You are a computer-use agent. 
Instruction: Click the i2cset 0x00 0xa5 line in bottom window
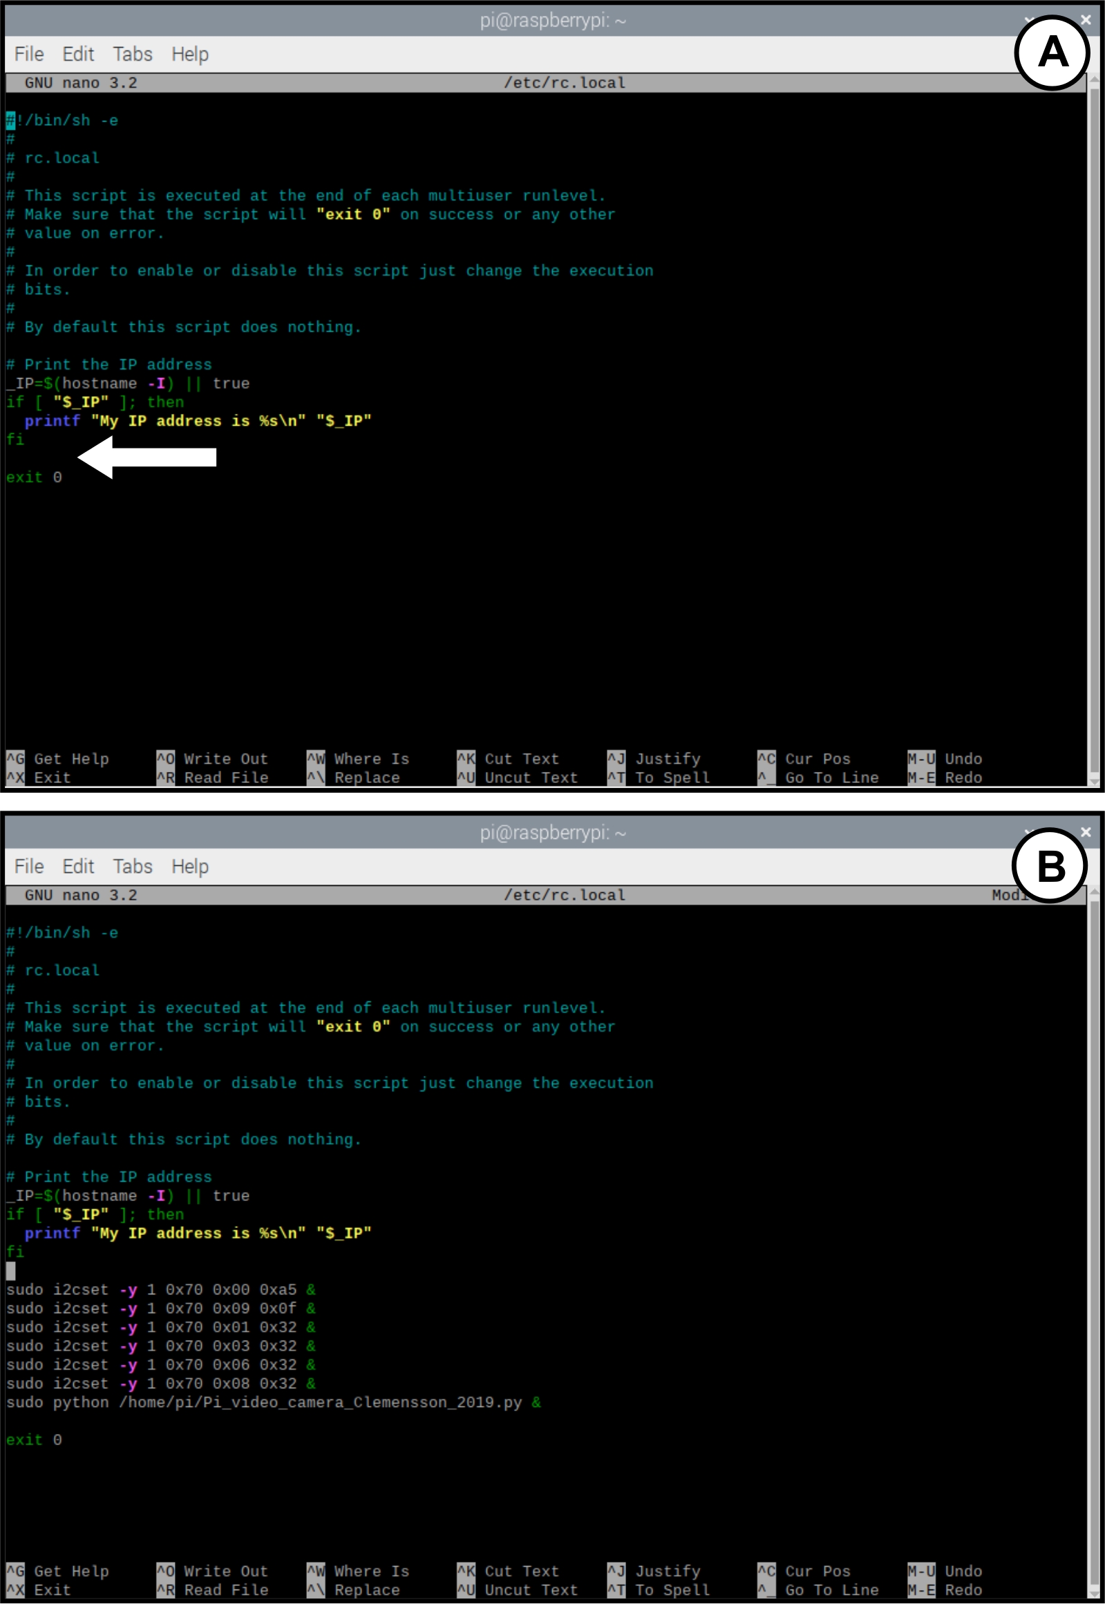(x=160, y=1290)
